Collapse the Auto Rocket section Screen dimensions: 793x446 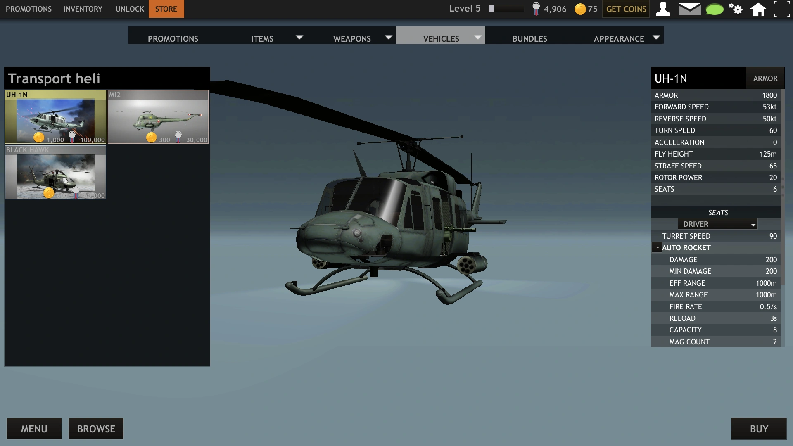point(657,248)
